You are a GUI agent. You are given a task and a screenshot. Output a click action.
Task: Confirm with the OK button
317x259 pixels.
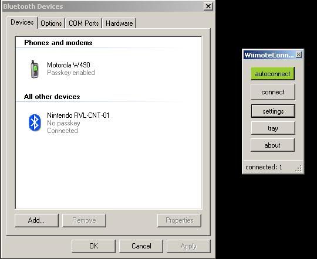click(93, 246)
